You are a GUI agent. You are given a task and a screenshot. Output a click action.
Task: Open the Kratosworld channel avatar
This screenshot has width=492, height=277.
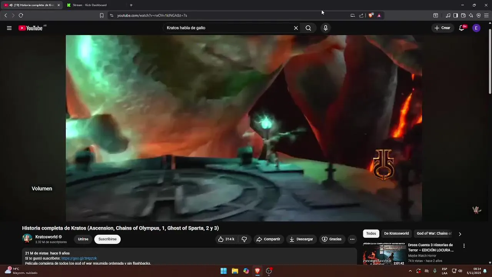27,239
